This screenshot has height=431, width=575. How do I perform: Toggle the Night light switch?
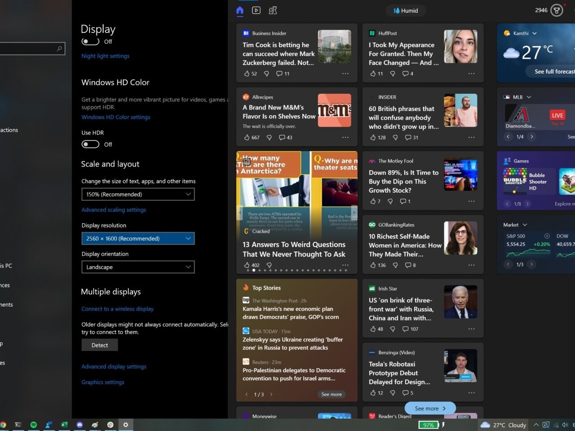(x=90, y=41)
